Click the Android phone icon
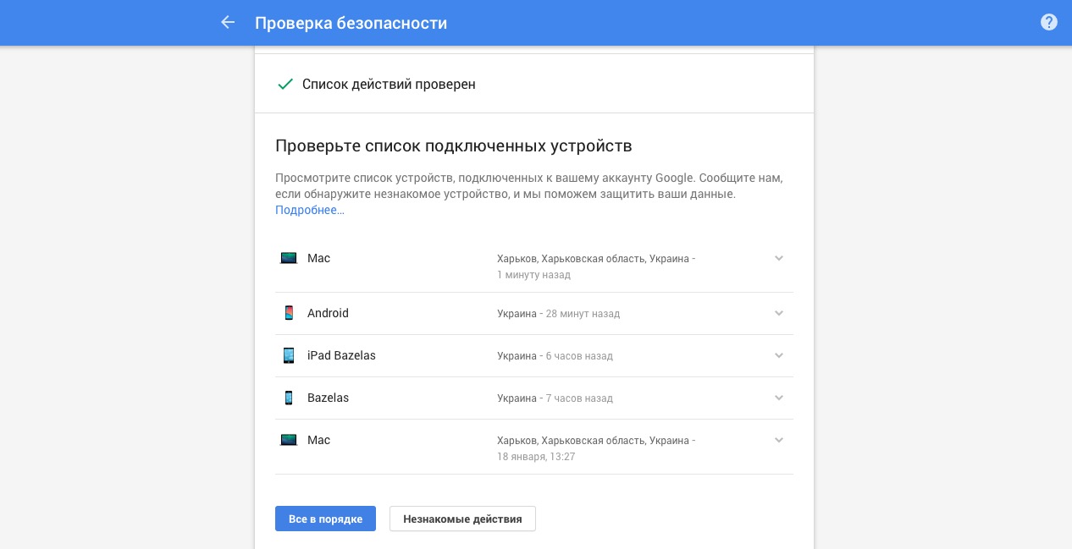Image resolution: width=1072 pixels, height=549 pixels. click(289, 313)
